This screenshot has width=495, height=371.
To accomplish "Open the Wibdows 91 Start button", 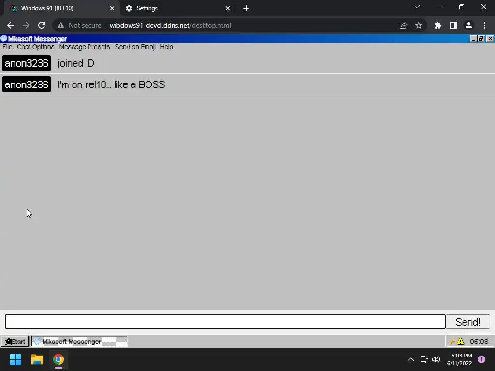I will pyautogui.click(x=15, y=342).
